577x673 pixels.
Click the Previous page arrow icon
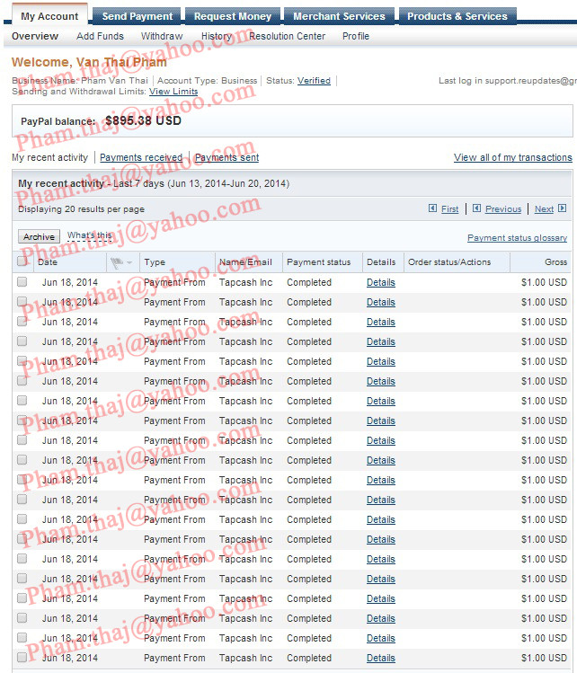476,208
